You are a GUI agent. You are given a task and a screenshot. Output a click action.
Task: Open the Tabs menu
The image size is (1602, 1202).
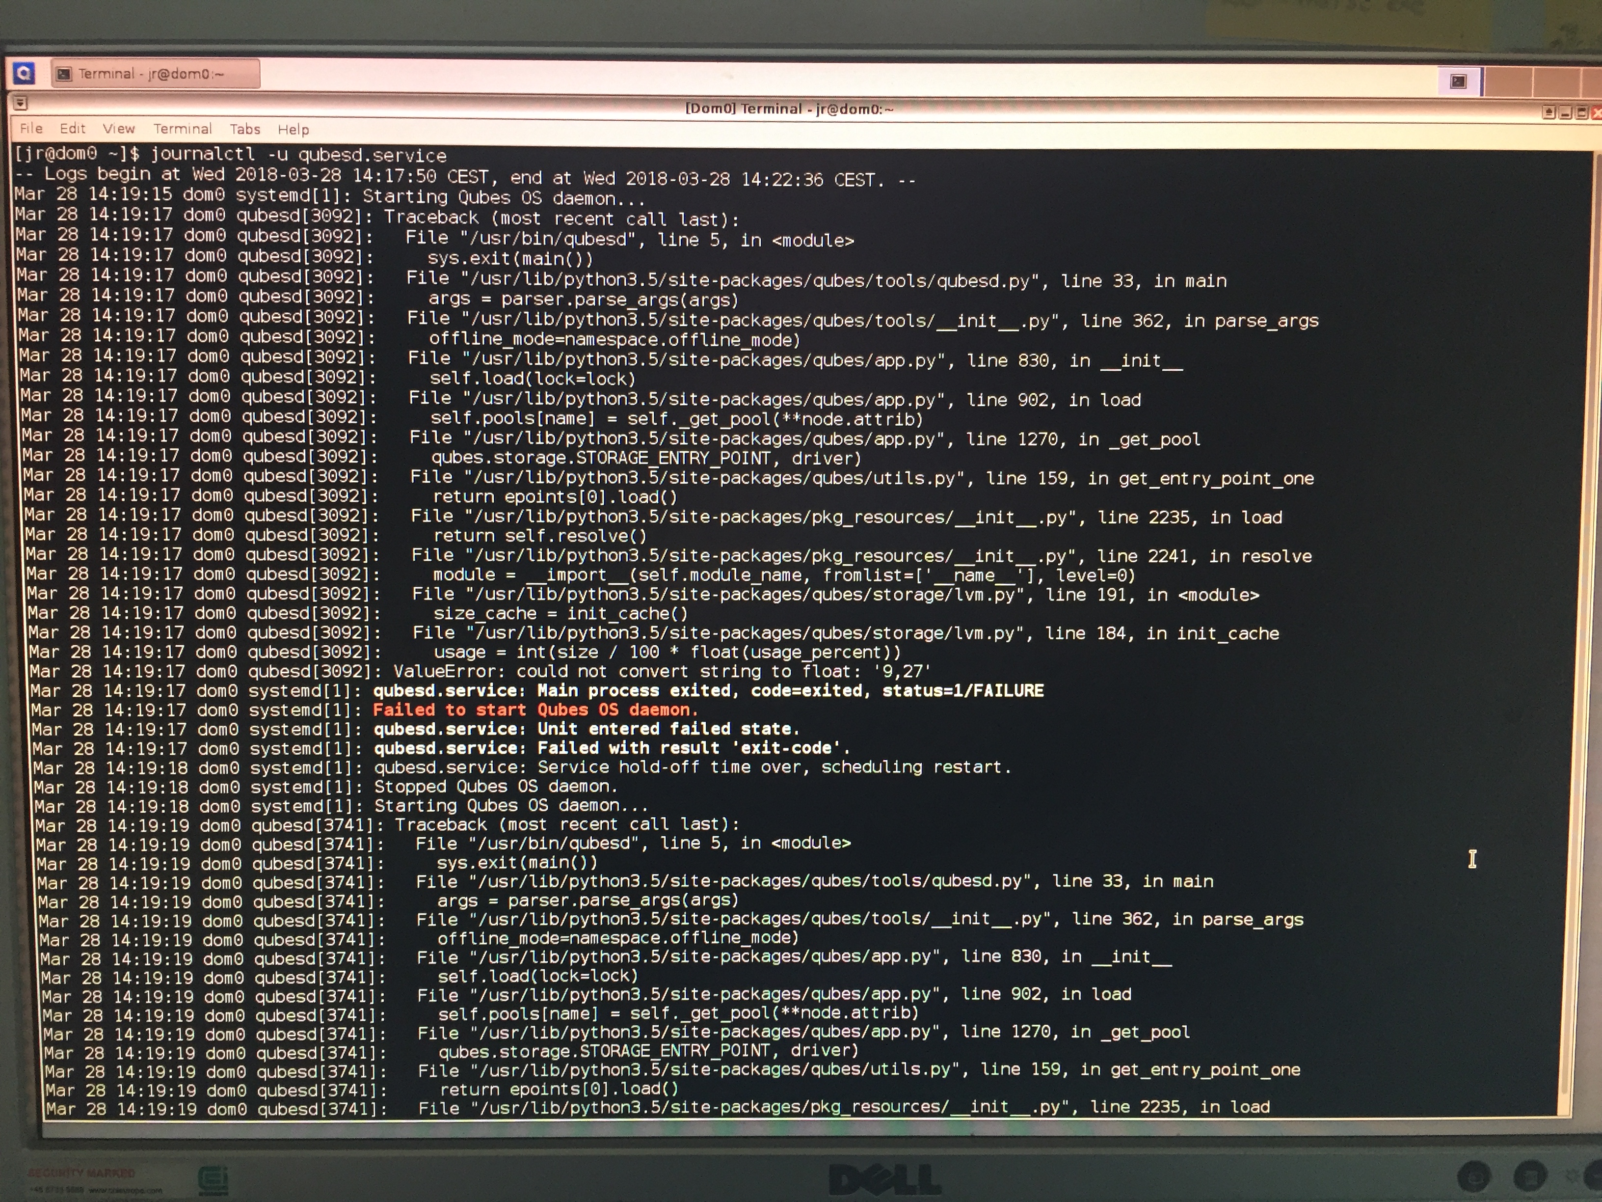point(245,130)
